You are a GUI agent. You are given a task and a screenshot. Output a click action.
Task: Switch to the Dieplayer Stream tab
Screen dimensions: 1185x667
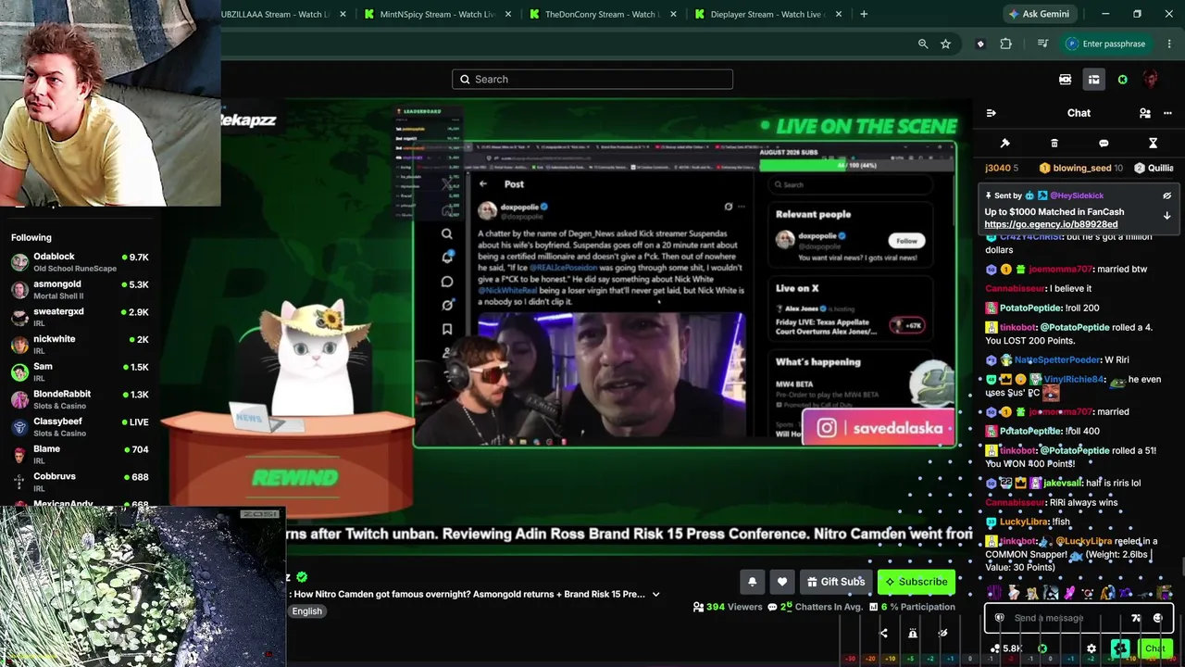768,14
